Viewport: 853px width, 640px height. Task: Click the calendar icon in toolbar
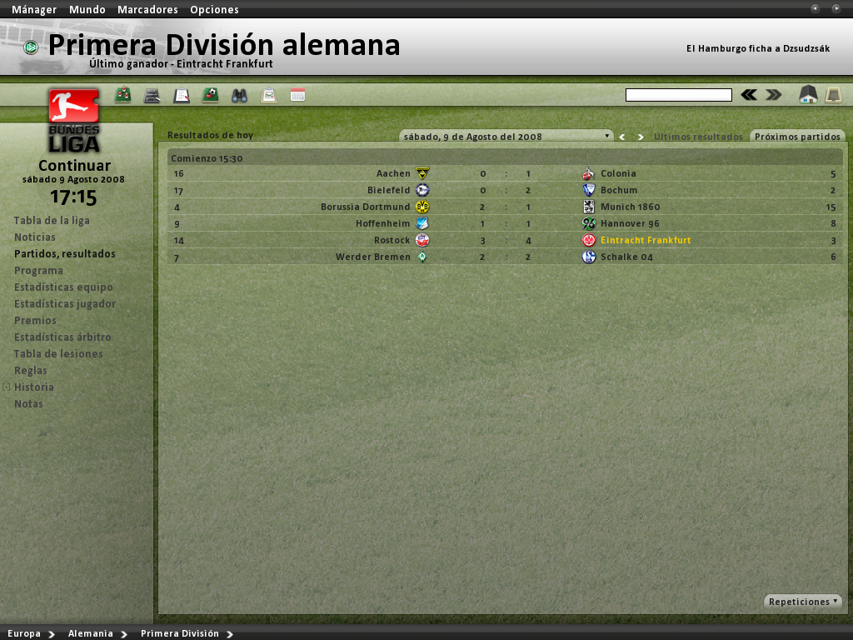coord(297,95)
